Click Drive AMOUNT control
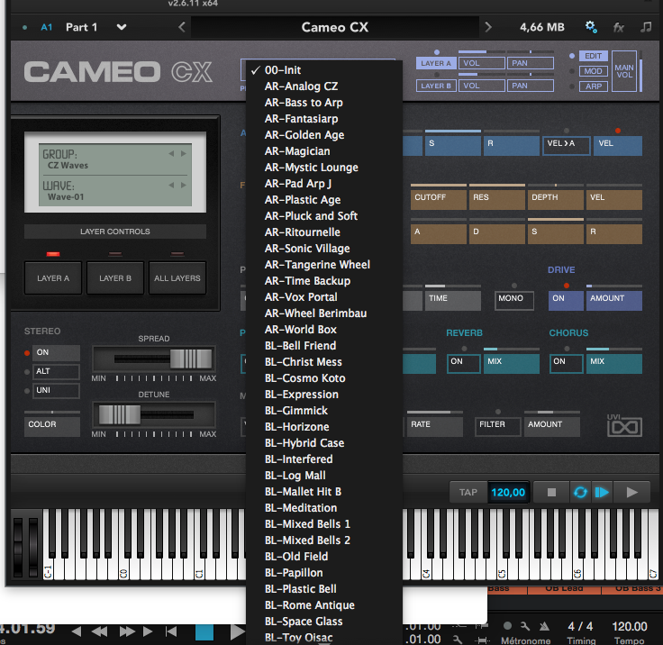This screenshot has width=663, height=645. (614, 300)
